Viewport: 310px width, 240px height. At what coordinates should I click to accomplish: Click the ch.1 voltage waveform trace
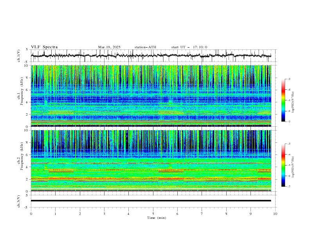[151, 56]
